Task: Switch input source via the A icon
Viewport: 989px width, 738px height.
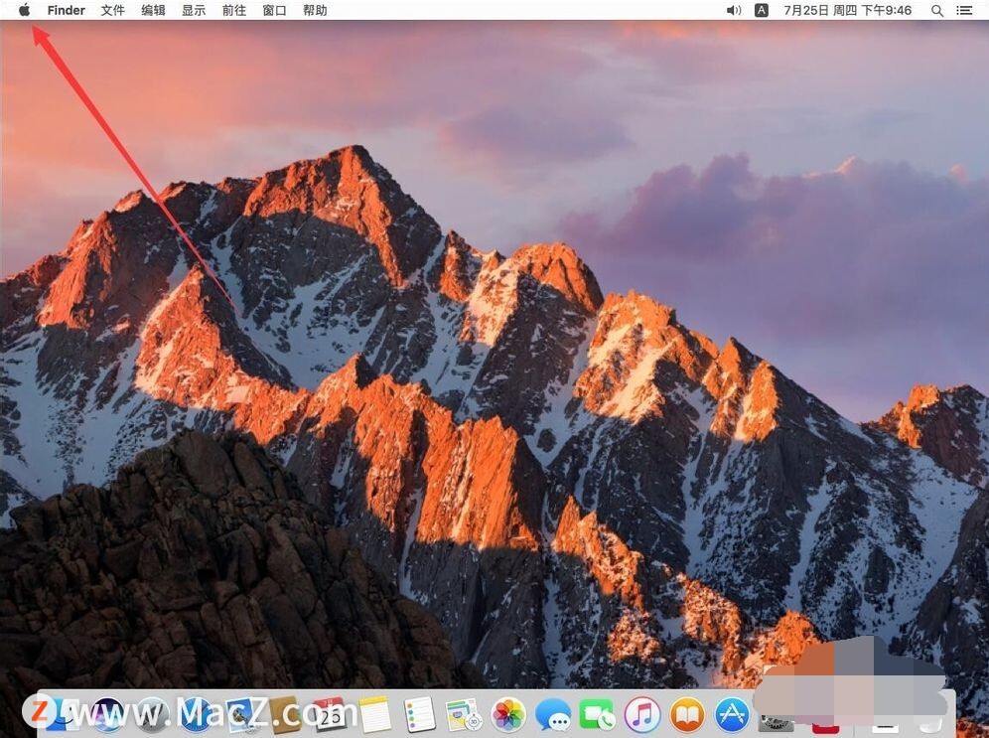Action: pyautogui.click(x=762, y=10)
